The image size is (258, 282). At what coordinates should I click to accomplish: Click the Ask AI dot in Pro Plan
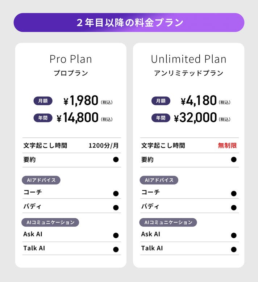coord(116,235)
